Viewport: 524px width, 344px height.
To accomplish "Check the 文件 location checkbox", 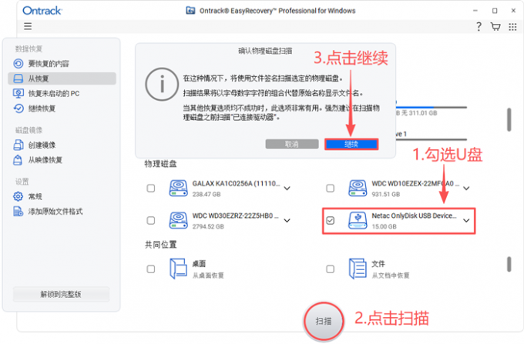I will point(330,269).
